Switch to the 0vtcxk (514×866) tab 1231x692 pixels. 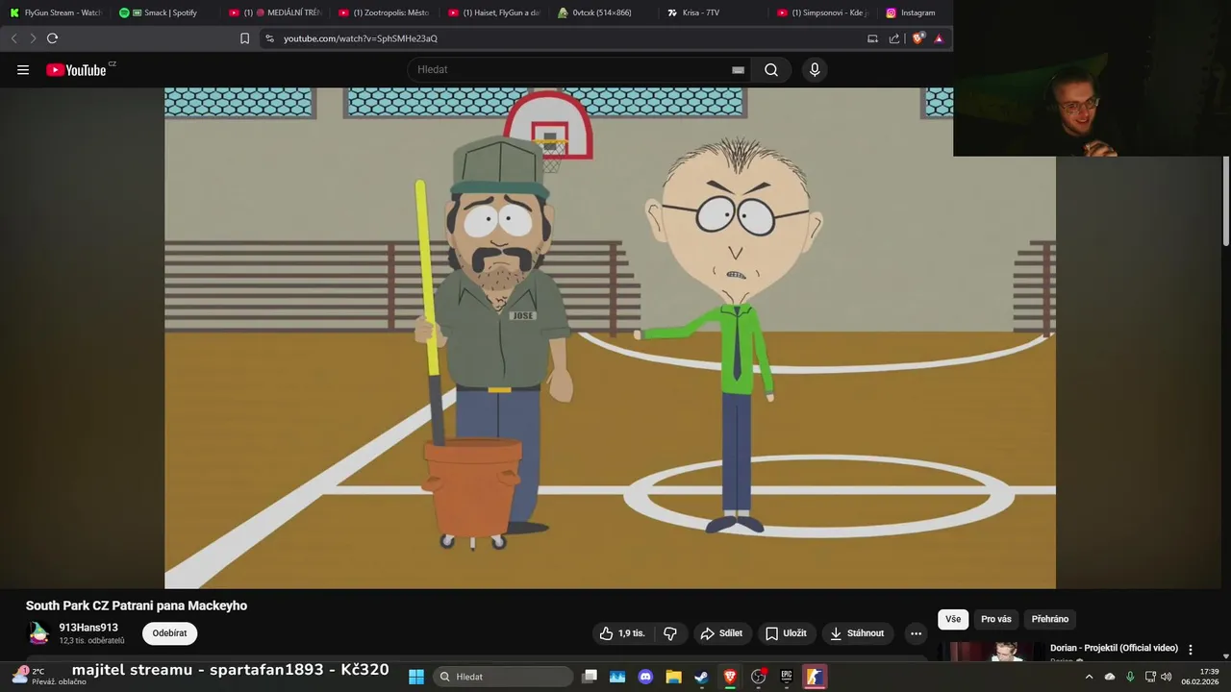point(604,12)
